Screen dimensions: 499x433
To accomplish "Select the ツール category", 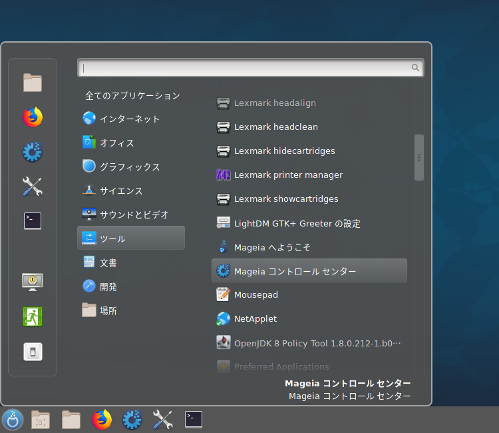I will [131, 238].
